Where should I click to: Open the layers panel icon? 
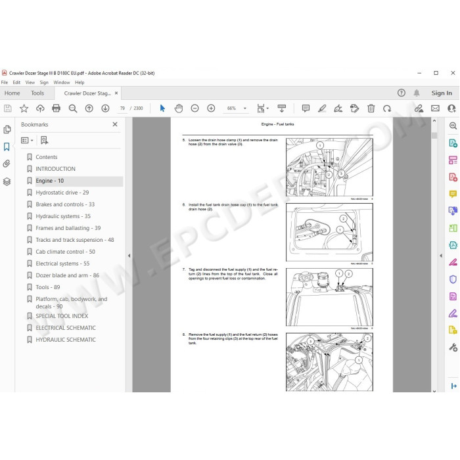(7, 181)
